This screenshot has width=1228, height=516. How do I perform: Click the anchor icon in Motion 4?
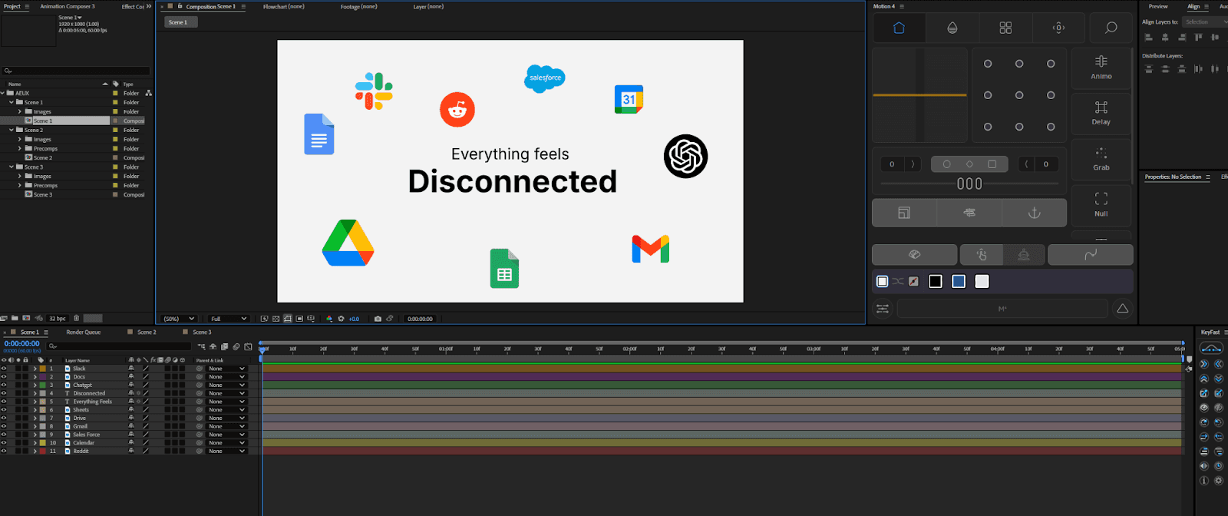tap(1035, 213)
